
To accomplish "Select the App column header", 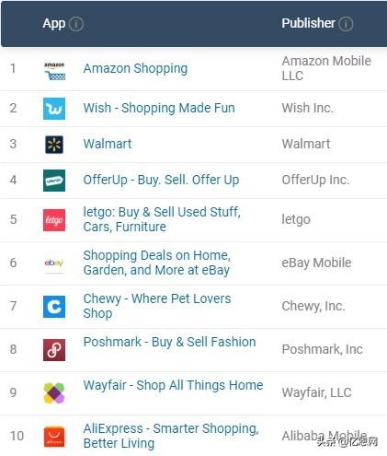I will coord(54,23).
